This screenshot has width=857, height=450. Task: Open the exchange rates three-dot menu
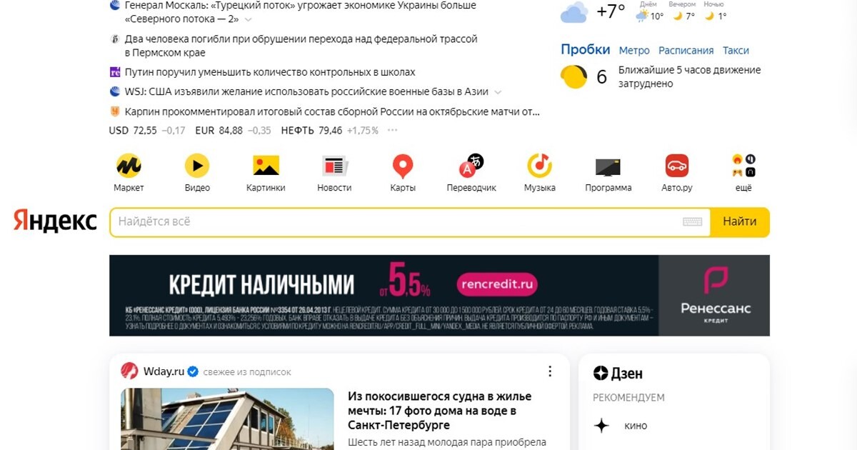(x=392, y=131)
